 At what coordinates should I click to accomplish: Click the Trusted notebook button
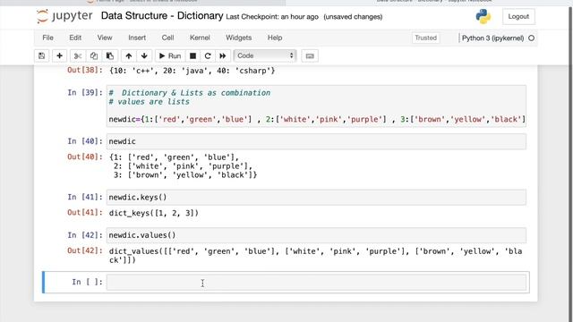(x=426, y=38)
